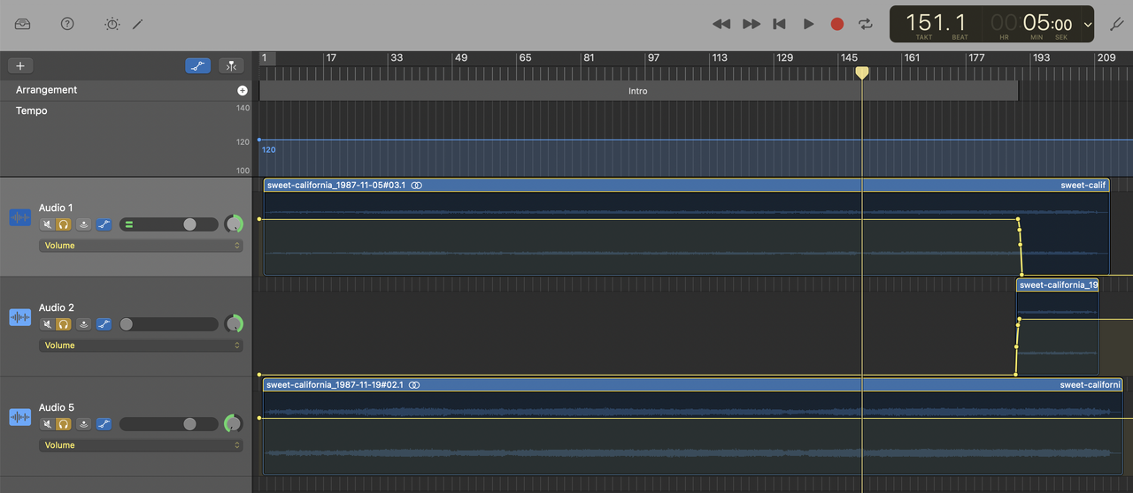1133x493 pixels.
Task: Enable input monitoring on Audio 1
Action: 84,224
